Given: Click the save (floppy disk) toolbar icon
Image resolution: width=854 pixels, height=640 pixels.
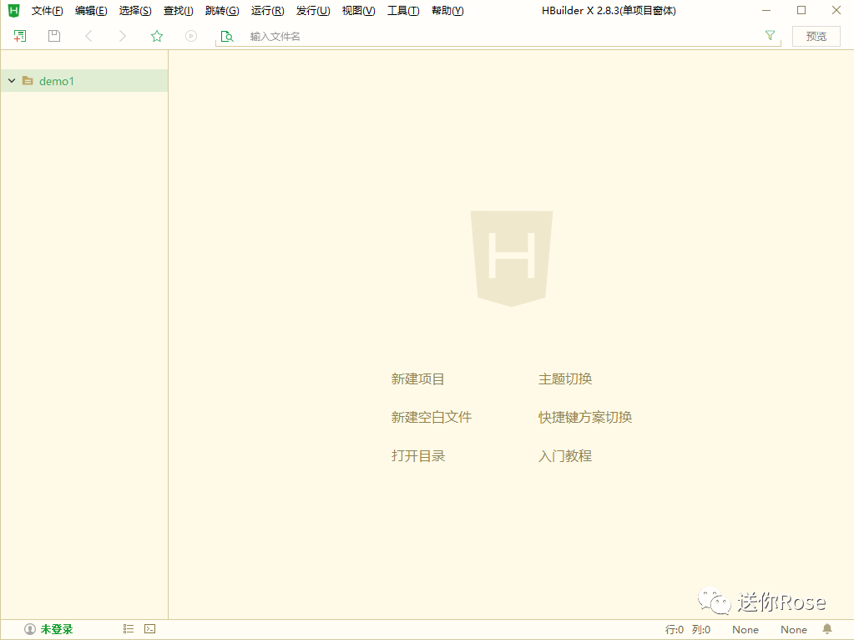Looking at the screenshot, I should (53, 36).
